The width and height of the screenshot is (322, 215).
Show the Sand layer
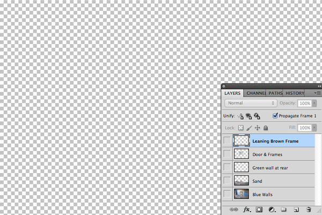227,181
